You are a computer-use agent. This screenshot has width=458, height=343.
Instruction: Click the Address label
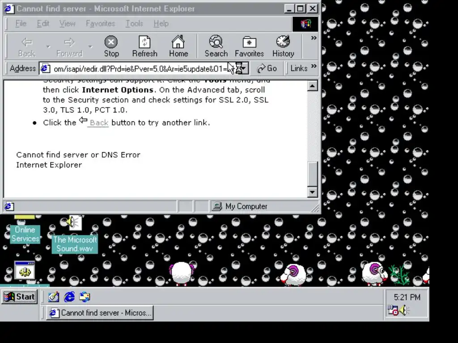[22, 68]
